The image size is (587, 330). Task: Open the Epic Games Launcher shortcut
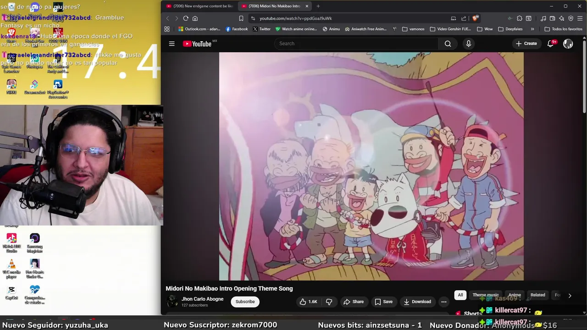tap(11, 63)
